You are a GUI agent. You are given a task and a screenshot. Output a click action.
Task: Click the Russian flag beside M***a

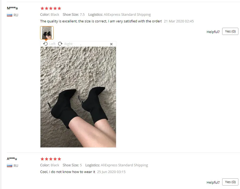pyautogui.click(x=10, y=15)
